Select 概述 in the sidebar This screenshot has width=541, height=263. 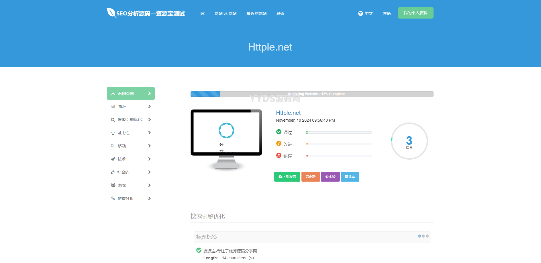click(131, 107)
